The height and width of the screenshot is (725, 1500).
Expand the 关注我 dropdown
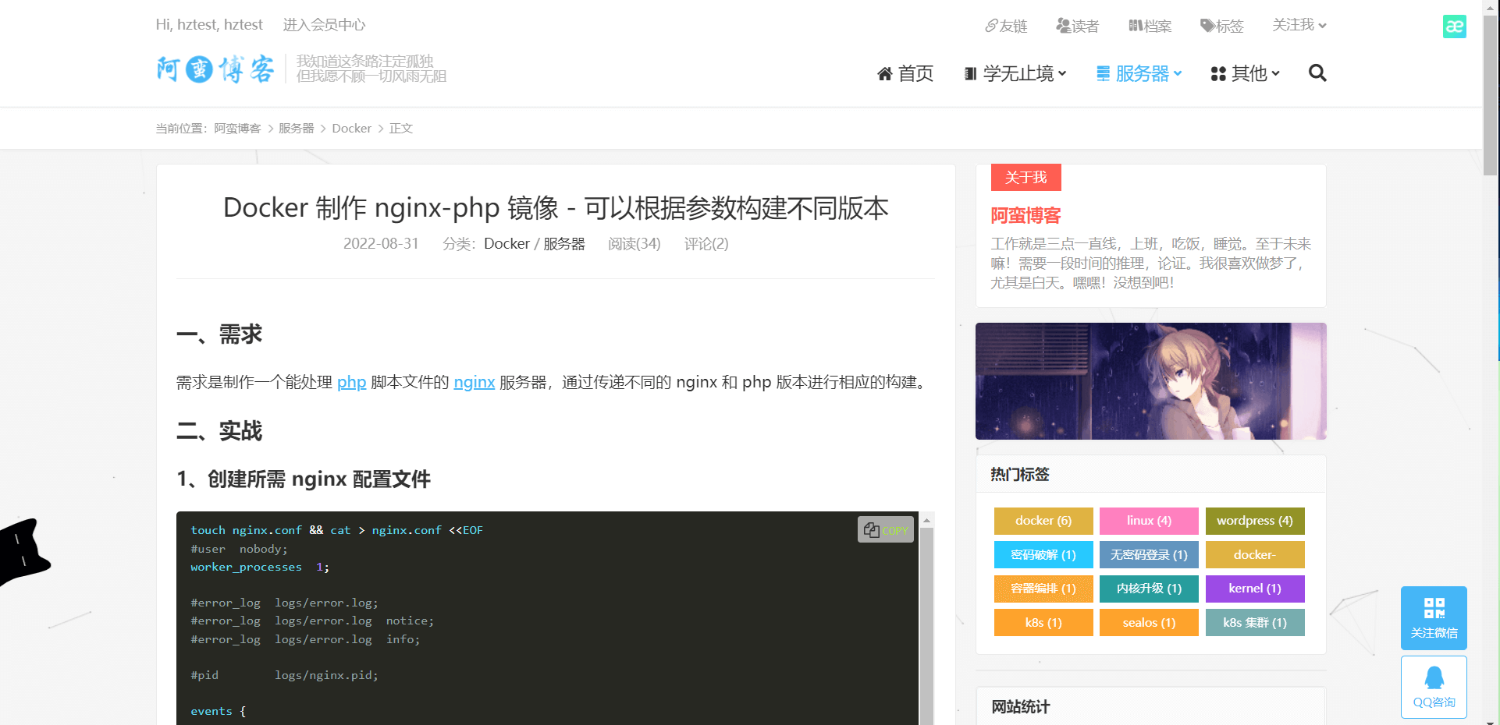click(1297, 25)
